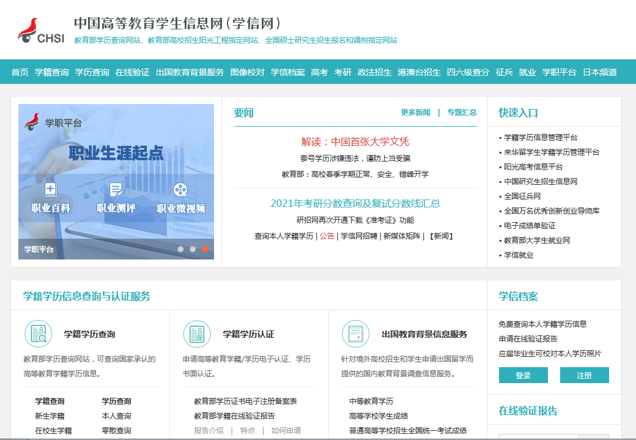Open 教育部学历证书电子注册备案表 link

[245, 401]
